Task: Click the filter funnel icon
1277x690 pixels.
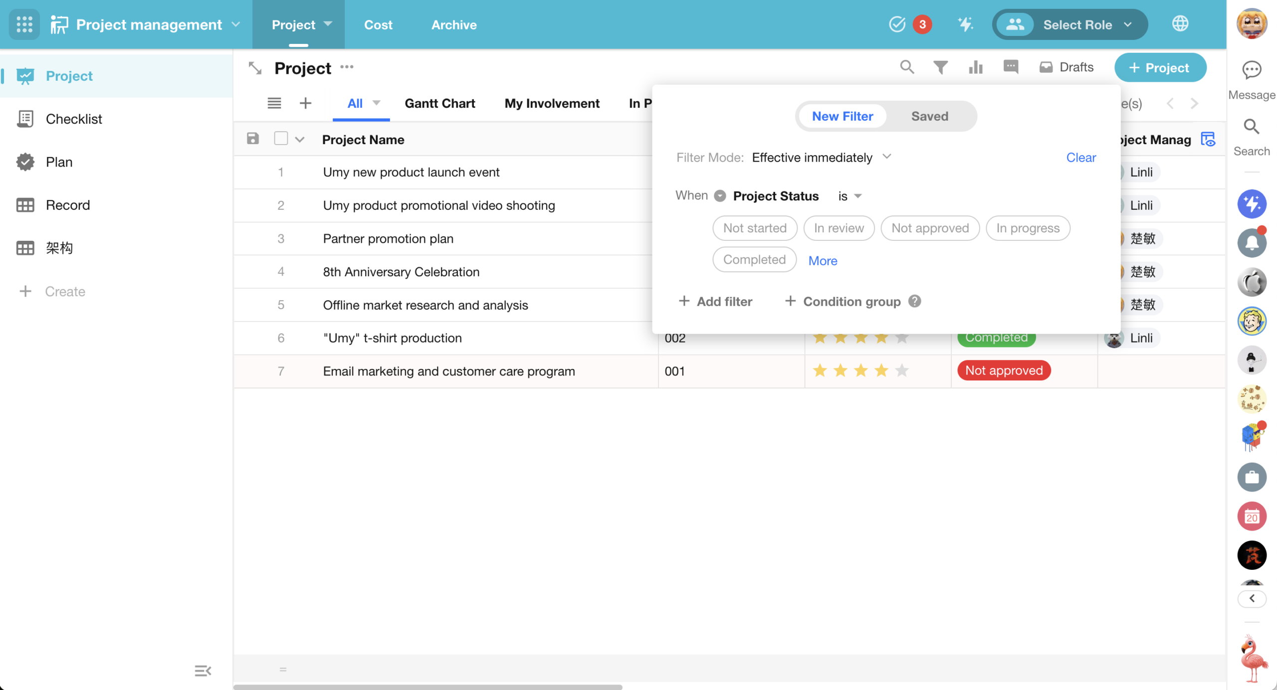Action: (x=940, y=67)
